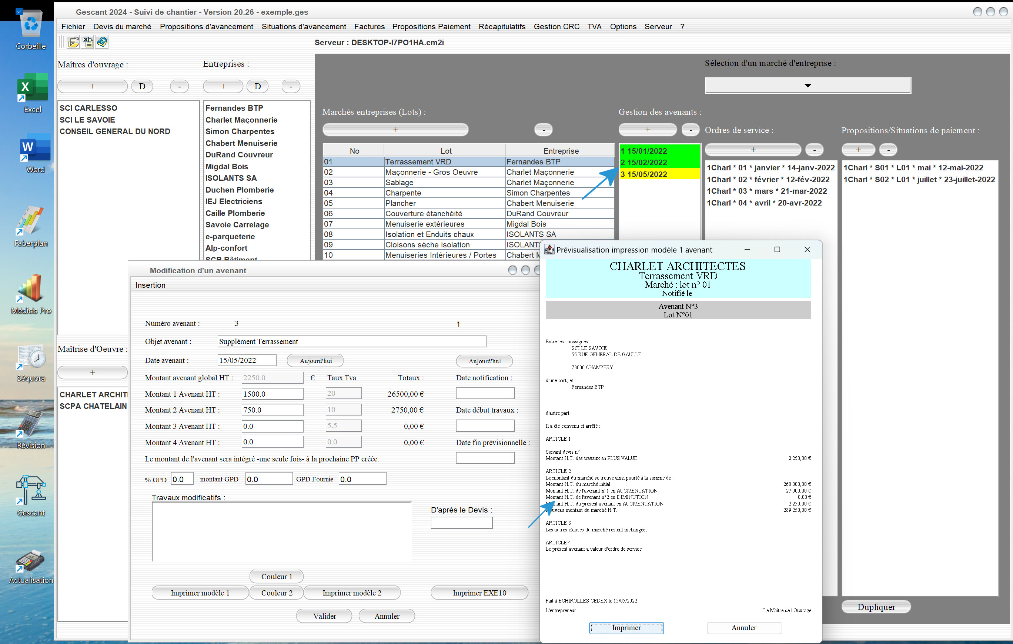Click the Couleur 1 button
Image resolution: width=1013 pixels, height=644 pixels.
[276, 576]
